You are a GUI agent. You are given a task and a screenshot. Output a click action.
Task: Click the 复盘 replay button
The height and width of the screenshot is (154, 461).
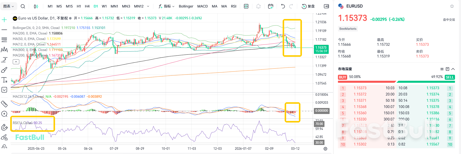coord(308,6)
